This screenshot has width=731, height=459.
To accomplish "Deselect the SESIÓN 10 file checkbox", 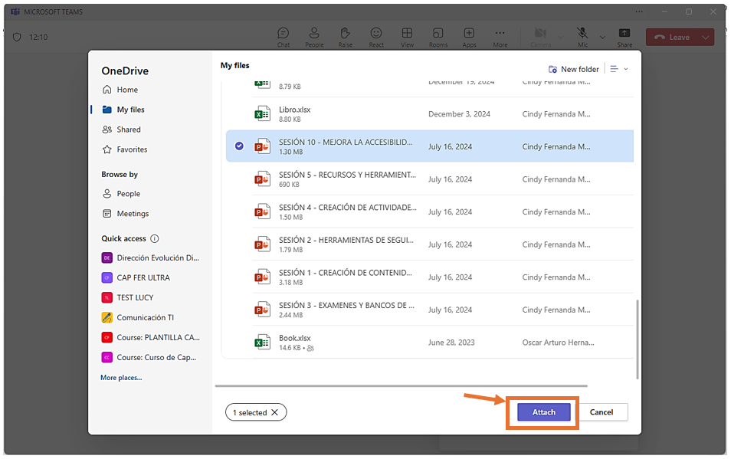I will click(x=239, y=146).
